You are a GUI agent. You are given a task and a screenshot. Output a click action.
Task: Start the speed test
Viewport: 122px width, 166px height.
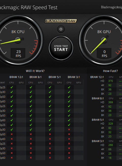click(x=61, y=48)
